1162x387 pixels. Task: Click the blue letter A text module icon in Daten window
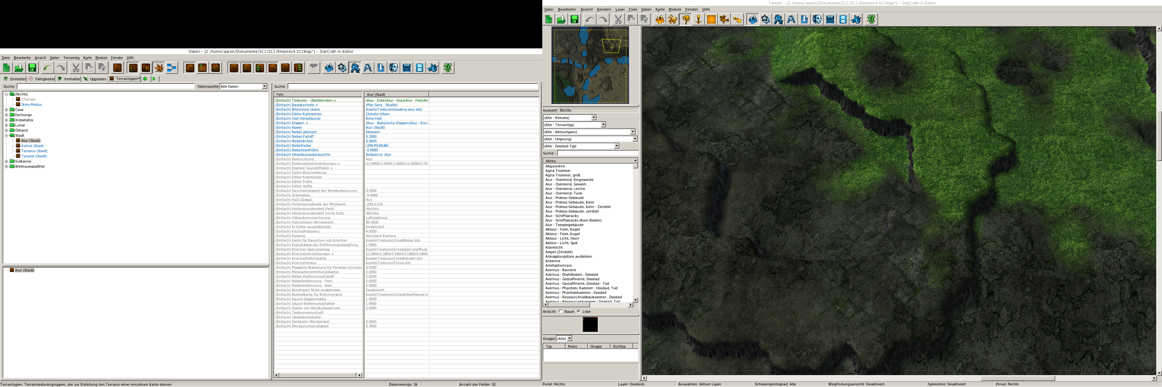coord(368,68)
